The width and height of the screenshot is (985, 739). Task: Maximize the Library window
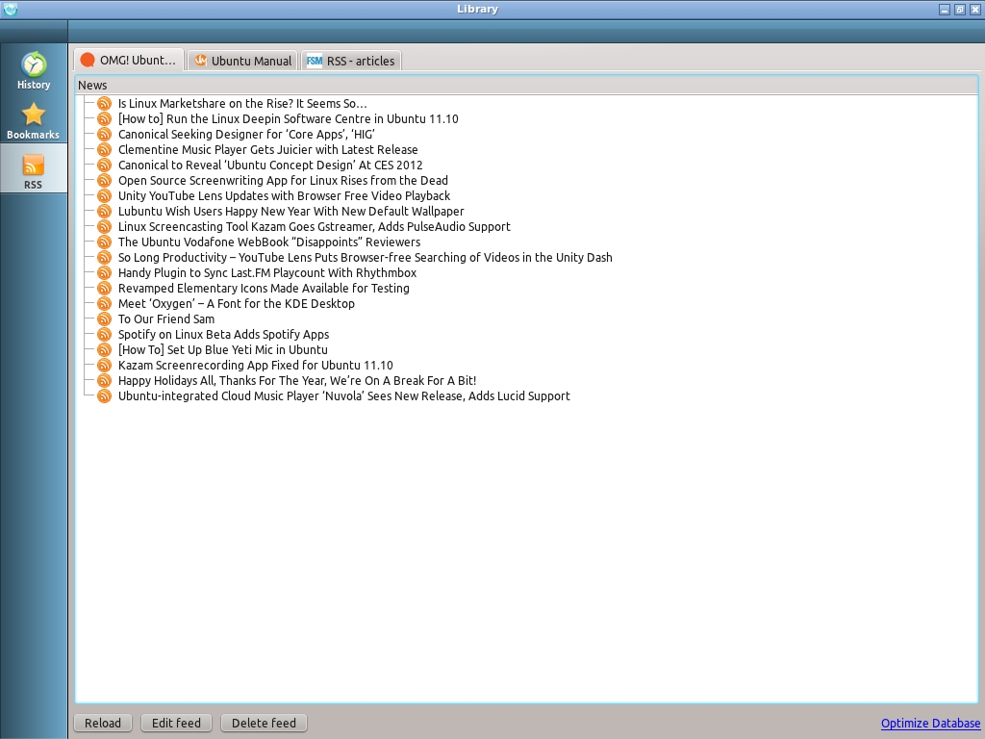pyautogui.click(x=960, y=10)
